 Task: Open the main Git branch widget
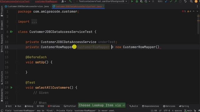pyautogui.click(x=188, y=111)
